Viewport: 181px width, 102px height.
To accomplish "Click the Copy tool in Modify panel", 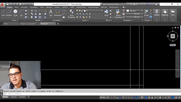I will click(32, 14).
